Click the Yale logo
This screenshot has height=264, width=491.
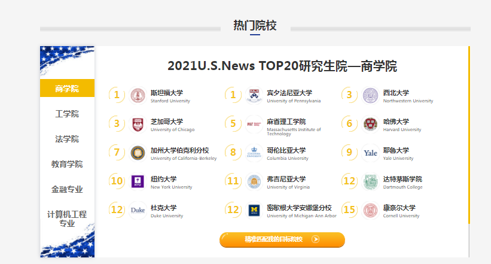(370, 153)
